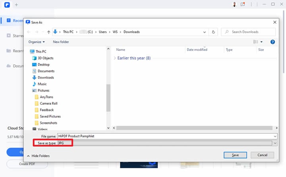Open the Screenshots folder
Screen dimensions: 286x177
pos(46,123)
